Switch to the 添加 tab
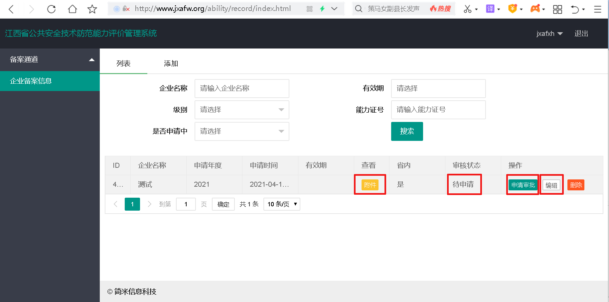 pyautogui.click(x=171, y=63)
